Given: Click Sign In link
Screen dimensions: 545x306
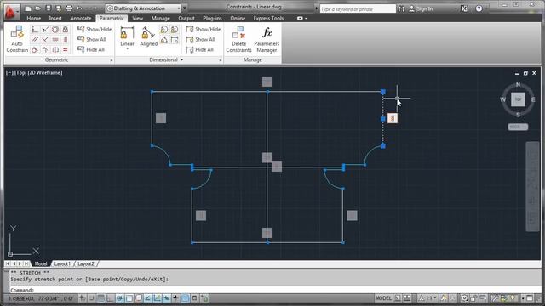Looking at the screenshot, I should point(421,8).
